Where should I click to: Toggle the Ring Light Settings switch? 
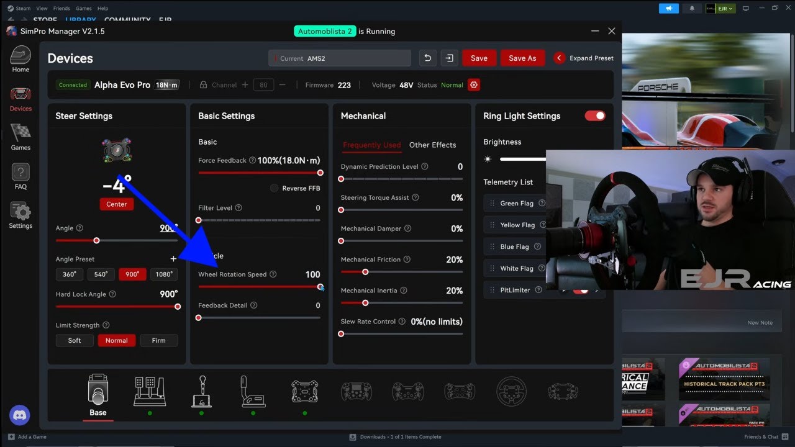[x=595, y=115]
